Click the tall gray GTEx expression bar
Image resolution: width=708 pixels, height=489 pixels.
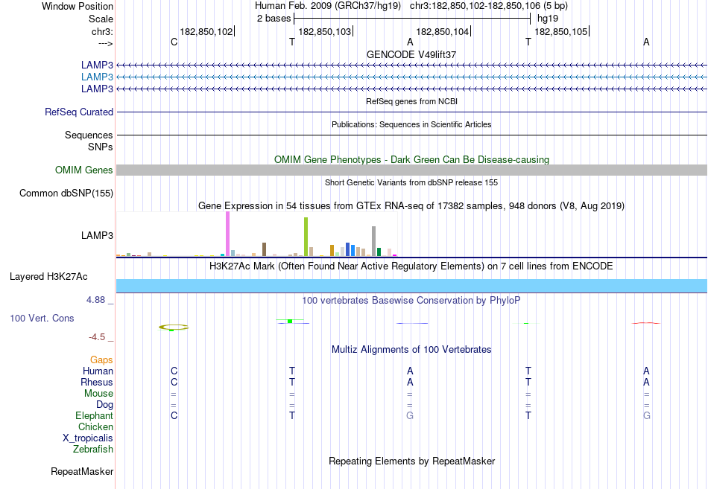click(x=373, y=241)
